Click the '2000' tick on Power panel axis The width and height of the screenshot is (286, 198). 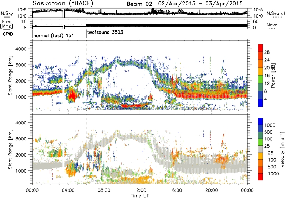click(21, 81)
